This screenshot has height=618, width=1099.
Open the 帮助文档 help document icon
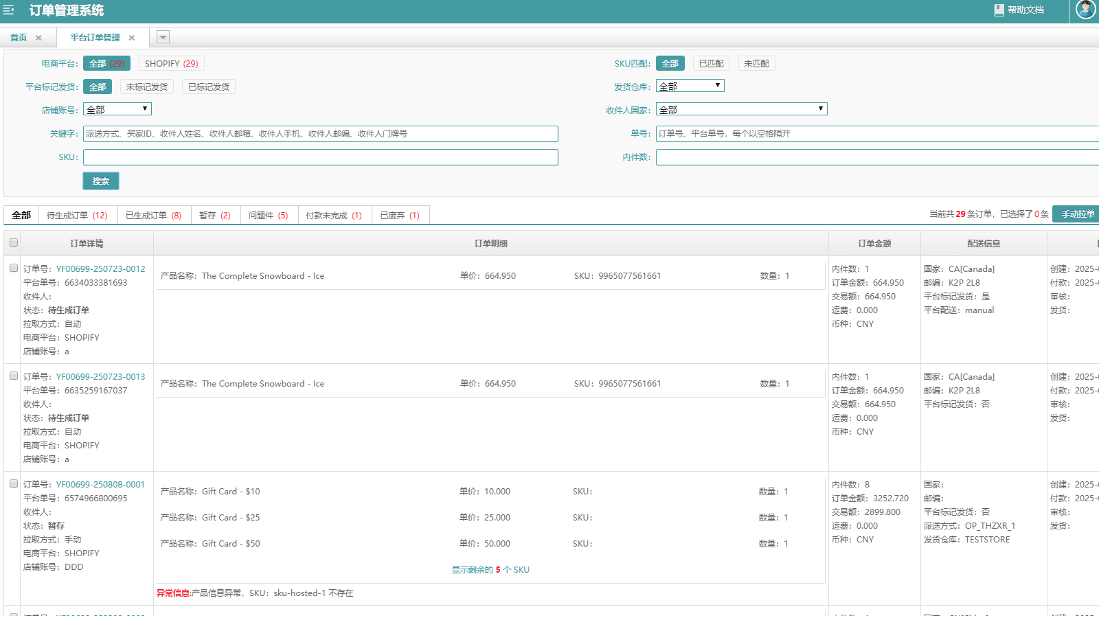click(x=999, y=10)
